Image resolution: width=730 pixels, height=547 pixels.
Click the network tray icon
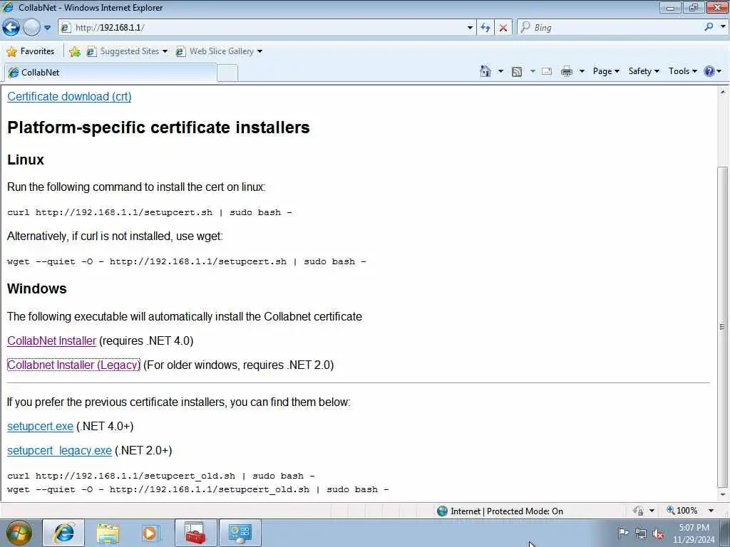coord(641,533)
